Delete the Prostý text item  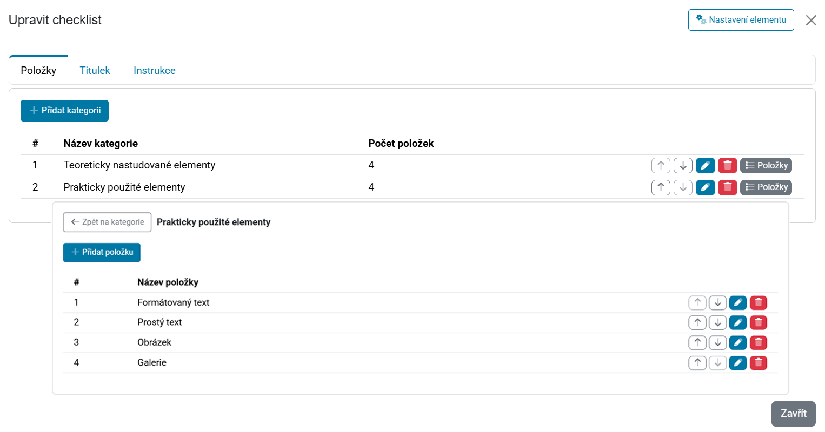coord(759,323)
